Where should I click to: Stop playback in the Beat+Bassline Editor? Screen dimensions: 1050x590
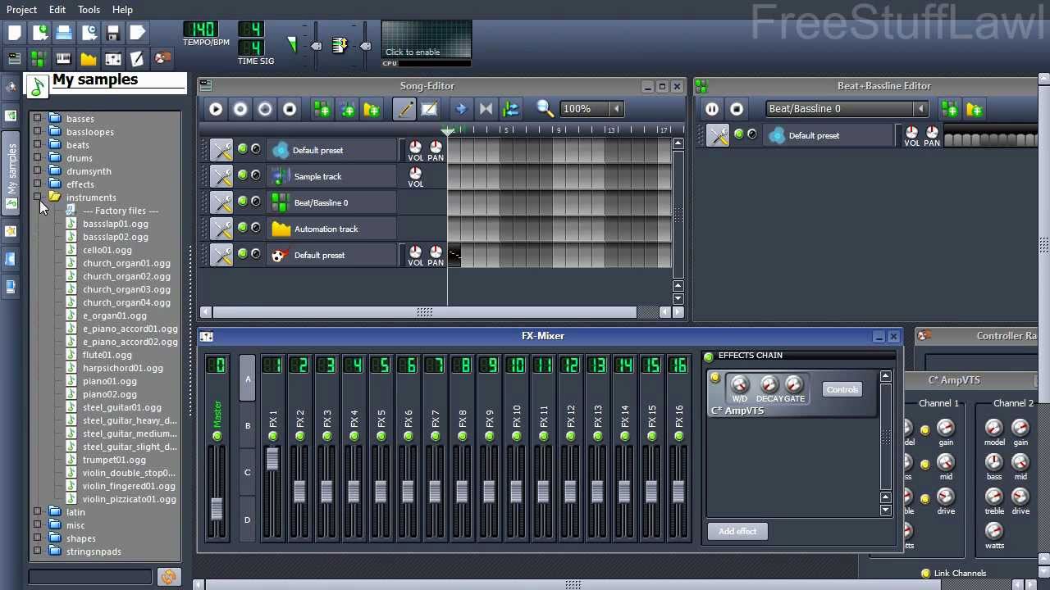click(736, 108)
